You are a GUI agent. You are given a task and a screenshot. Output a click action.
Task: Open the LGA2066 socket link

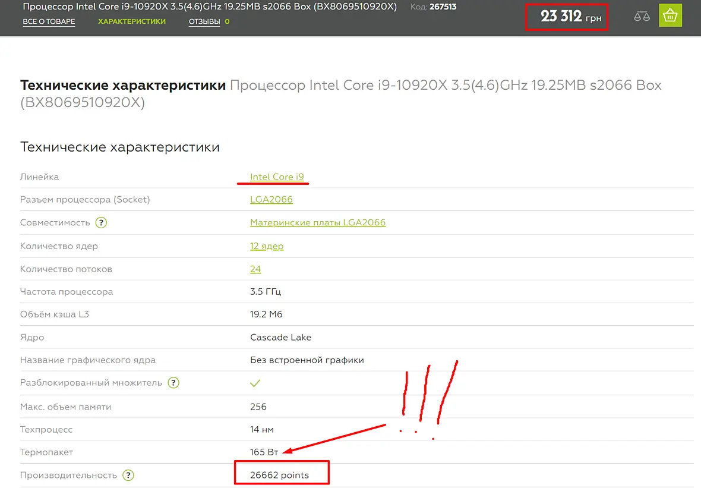[x=271, y=200]
